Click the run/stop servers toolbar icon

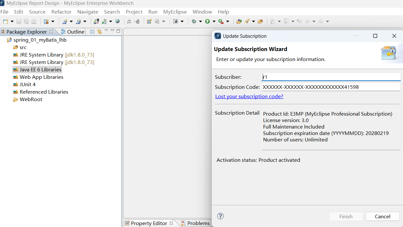click(x=104, y=21)
